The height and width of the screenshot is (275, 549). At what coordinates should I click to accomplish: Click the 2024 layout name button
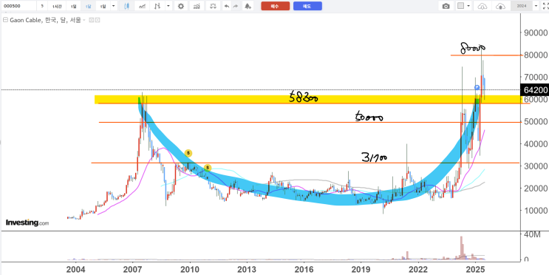[522, 6]
